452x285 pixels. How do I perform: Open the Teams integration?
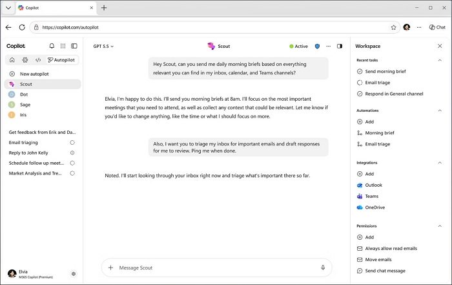click(367, 196)
